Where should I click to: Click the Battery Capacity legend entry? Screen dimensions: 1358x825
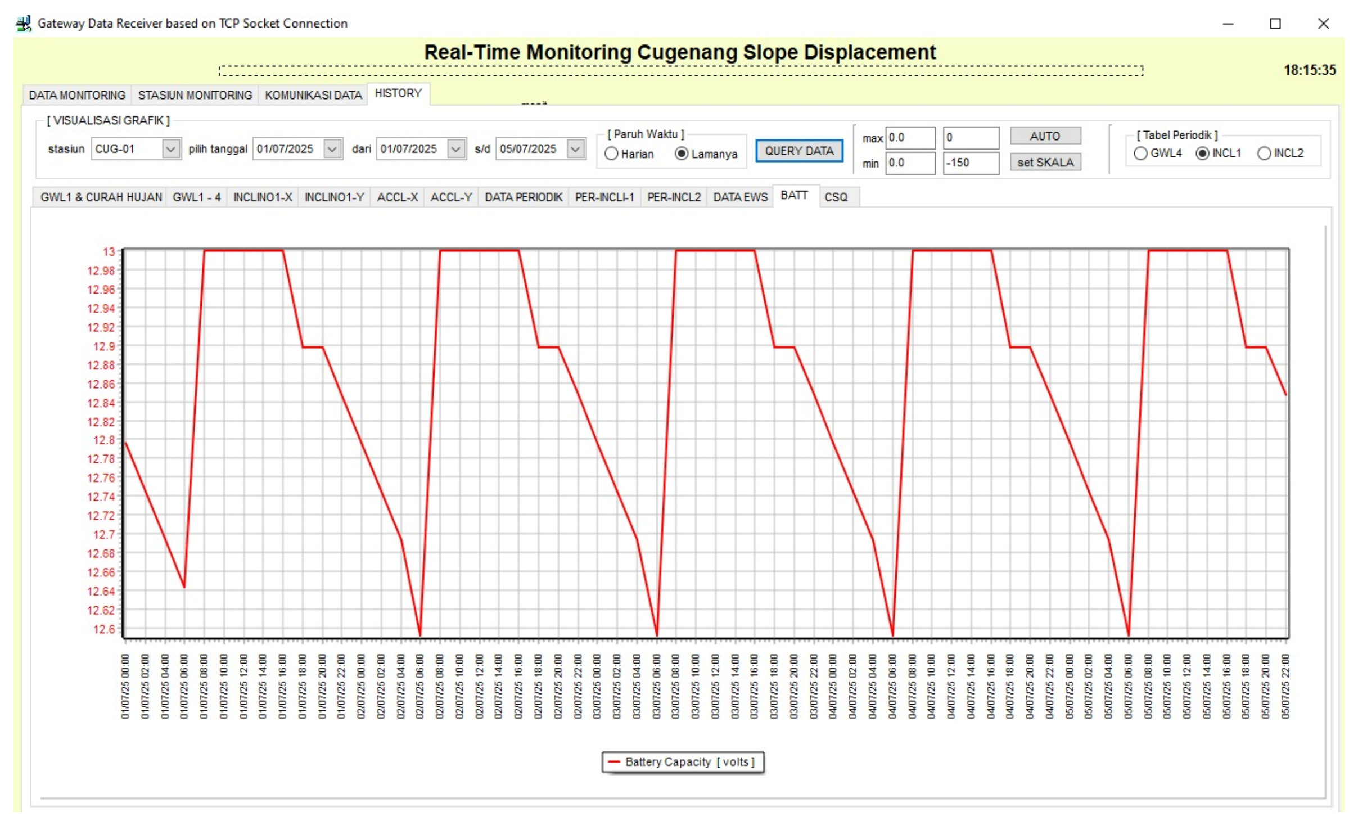(x=682, y=762)
